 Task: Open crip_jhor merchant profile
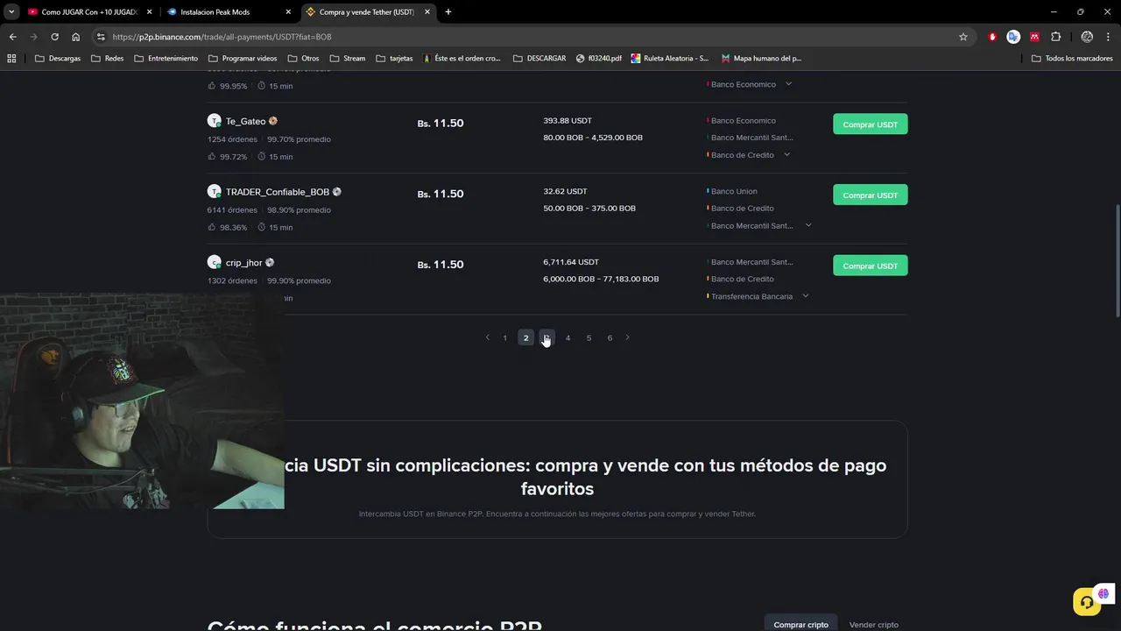(243, 263)
